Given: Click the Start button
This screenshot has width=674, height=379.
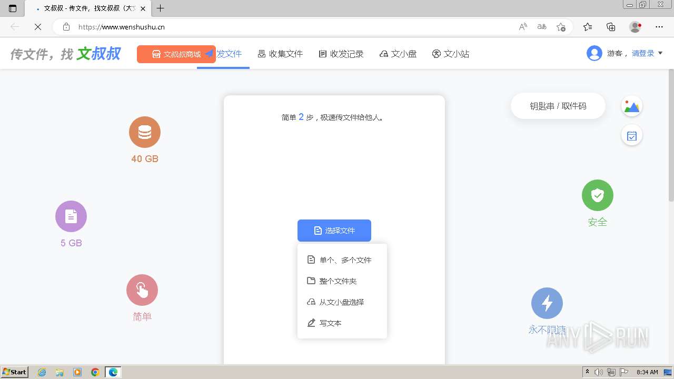Looking at the screenshot, I should [x=15, y=372].
